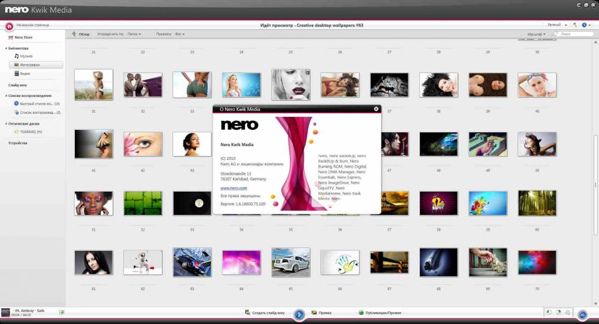This screenshot has height=324, width=599.
Task: Click the blue up-arrow panel button
Action: (x=582, y=314)
